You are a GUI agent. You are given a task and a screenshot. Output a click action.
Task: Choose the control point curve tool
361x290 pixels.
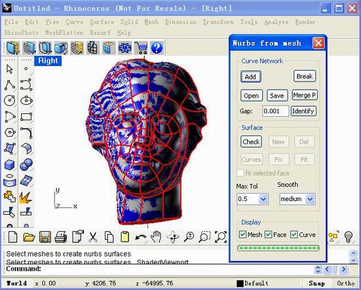point(26,84)
